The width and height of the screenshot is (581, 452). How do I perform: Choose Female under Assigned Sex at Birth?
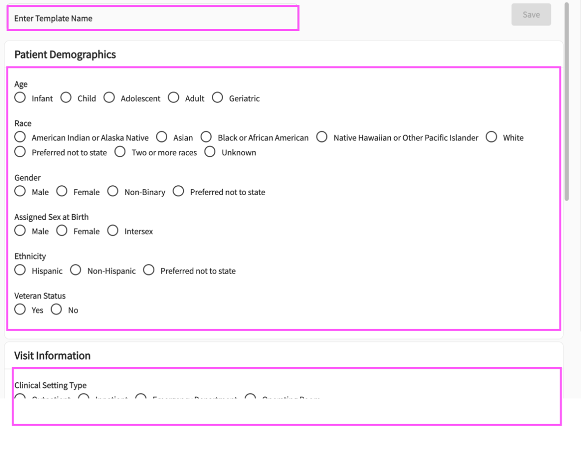62,231
